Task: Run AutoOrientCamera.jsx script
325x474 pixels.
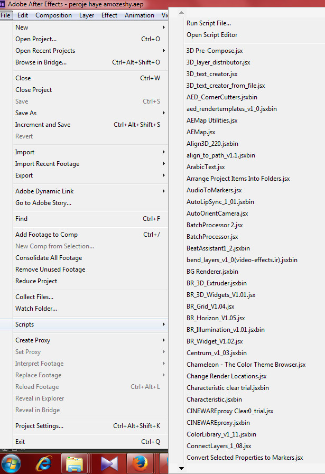Action: click(x=217, y=213)
